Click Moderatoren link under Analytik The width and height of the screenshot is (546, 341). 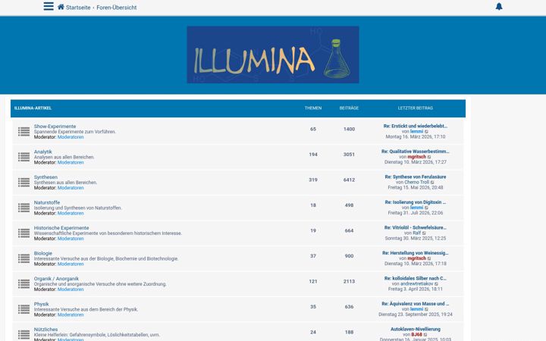coord(71,162)
